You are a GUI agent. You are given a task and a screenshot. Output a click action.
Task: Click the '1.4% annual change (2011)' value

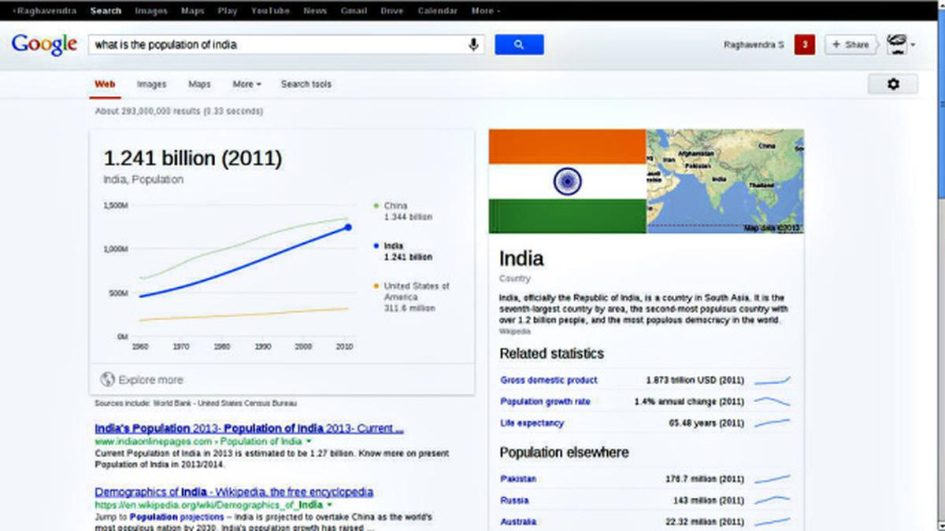[x=689, y=402]
